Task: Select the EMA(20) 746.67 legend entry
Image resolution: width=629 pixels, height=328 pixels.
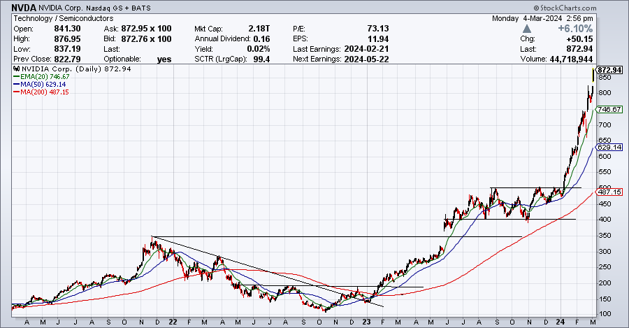Action: pyautogui.click(x=41, y=77)
